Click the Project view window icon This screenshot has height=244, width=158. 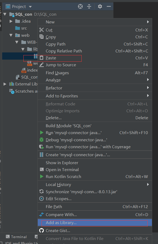point(8,7)
